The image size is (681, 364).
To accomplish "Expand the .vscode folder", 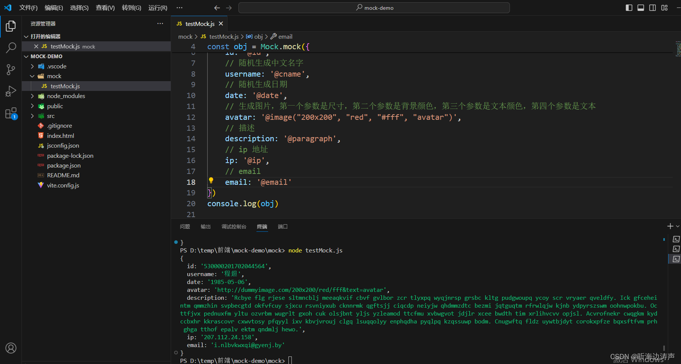I will 32,66.
